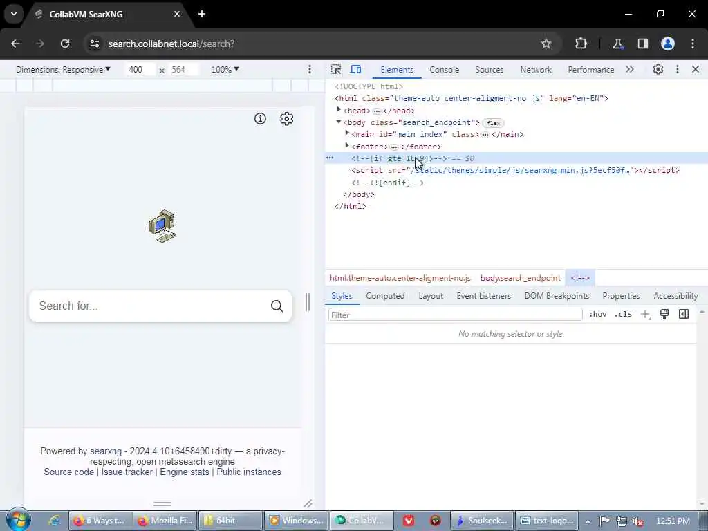
Task: Open DevTools three-dot customize menu
Action: [x=678, y=69]
